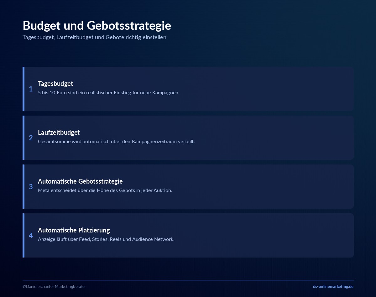
Task: Select the 'Automatische Gebotsstrategie' title
Action: [x=80, y=181]
